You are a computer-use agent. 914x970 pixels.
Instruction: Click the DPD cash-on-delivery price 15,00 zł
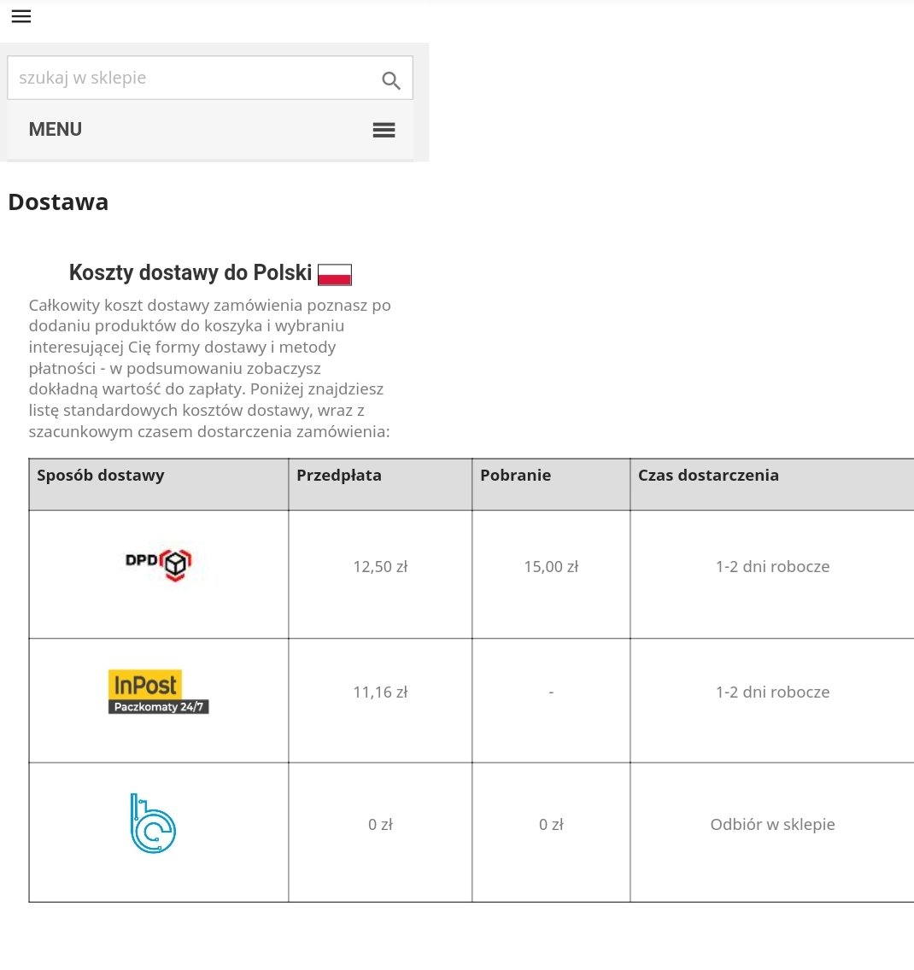[551, 566]
